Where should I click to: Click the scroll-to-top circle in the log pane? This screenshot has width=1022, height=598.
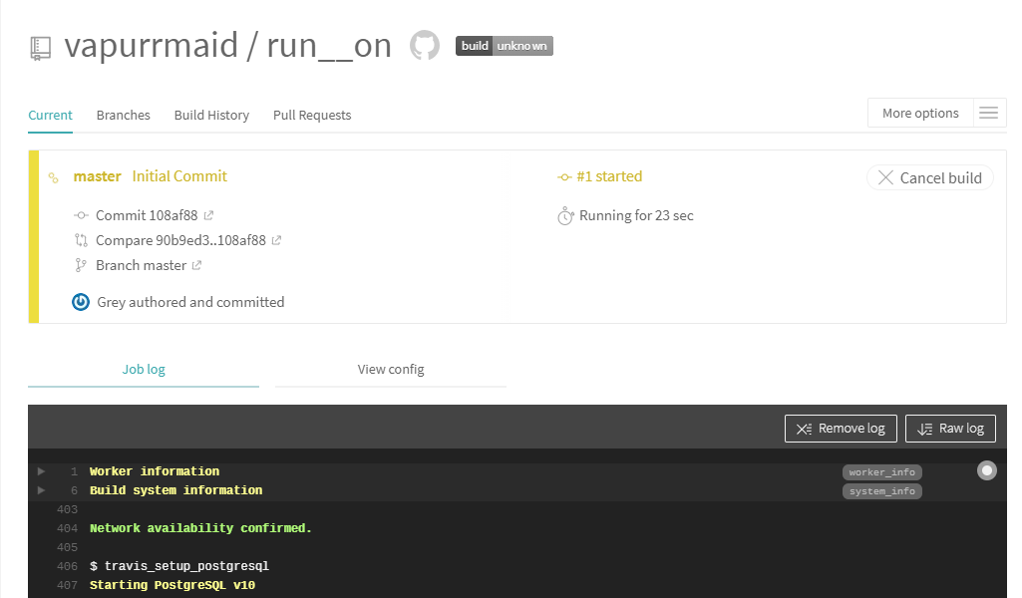pos(986,469)
